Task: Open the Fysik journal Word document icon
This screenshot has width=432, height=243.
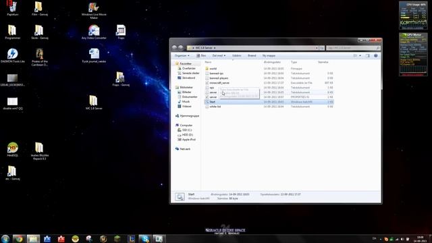Action: 94,55
